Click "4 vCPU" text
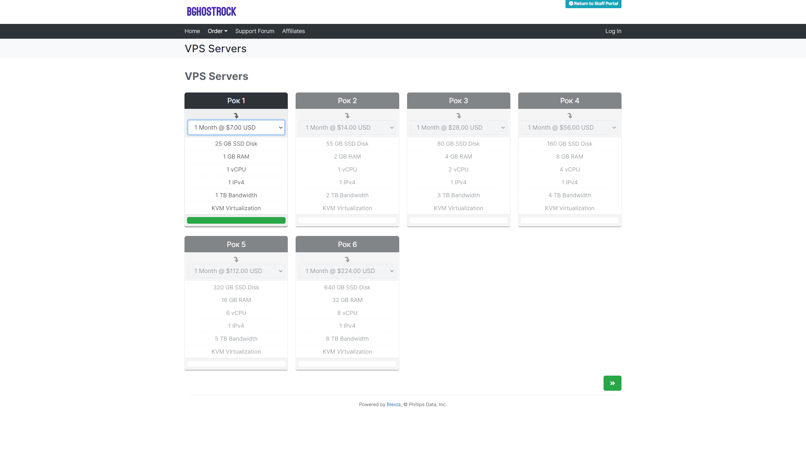The width and height of the screenshot is (806, 453). (570, 170)
